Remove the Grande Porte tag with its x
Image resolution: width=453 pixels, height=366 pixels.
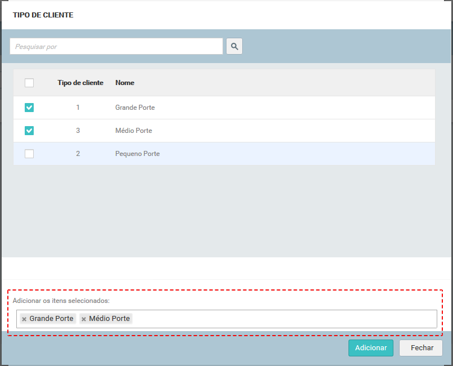pos(24,319)
